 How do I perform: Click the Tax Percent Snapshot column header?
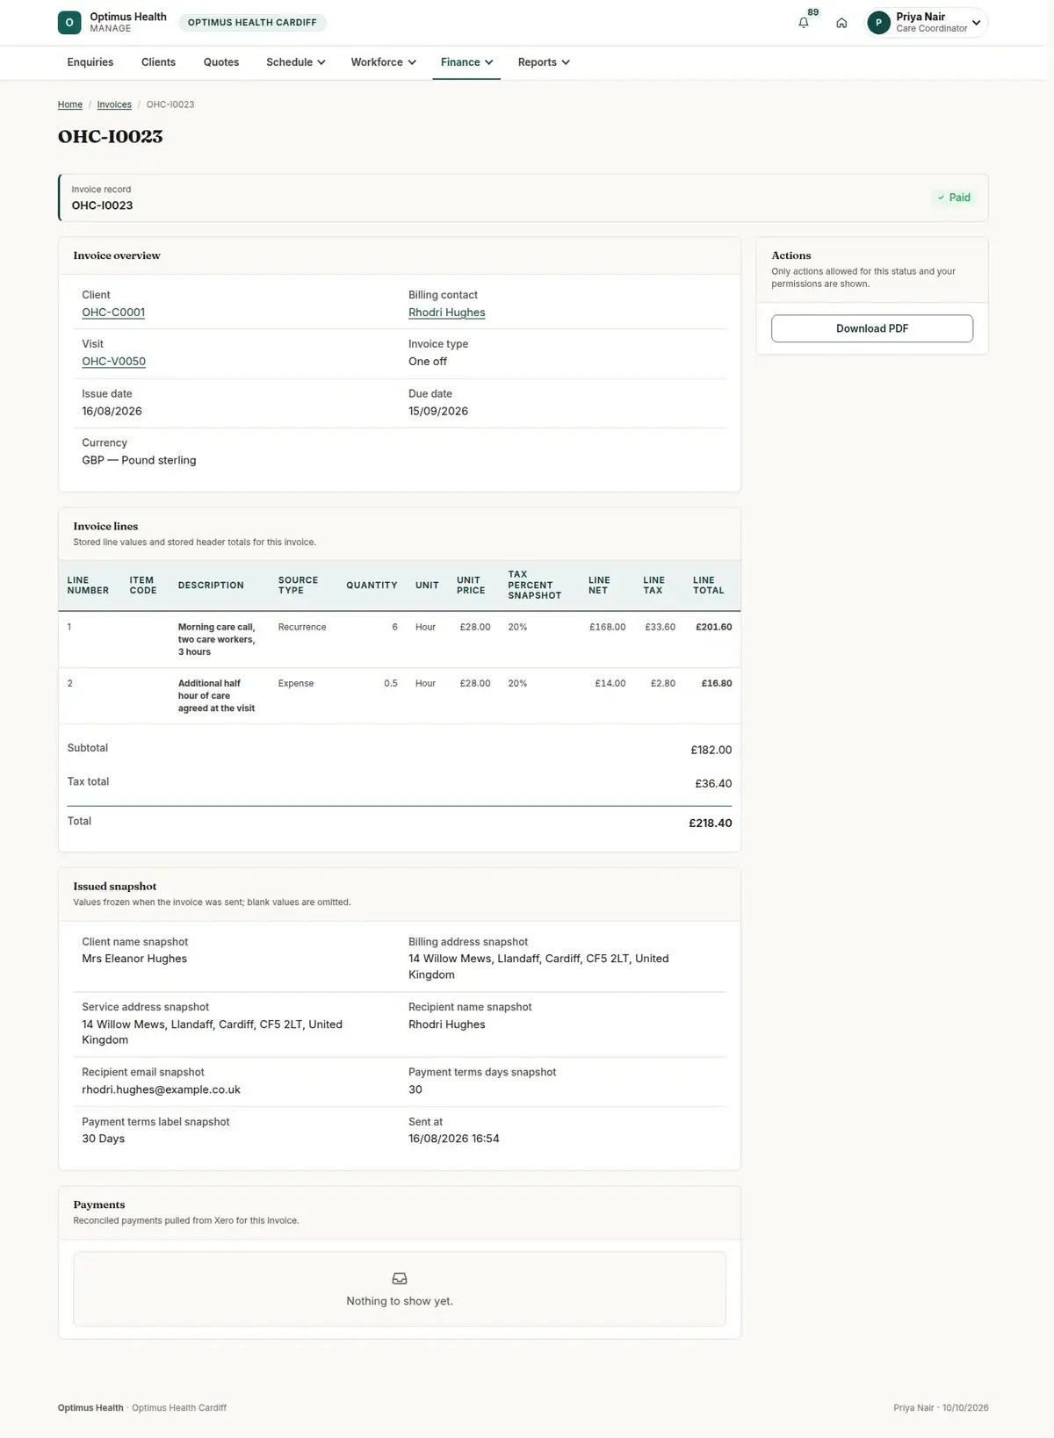point(535,585)
